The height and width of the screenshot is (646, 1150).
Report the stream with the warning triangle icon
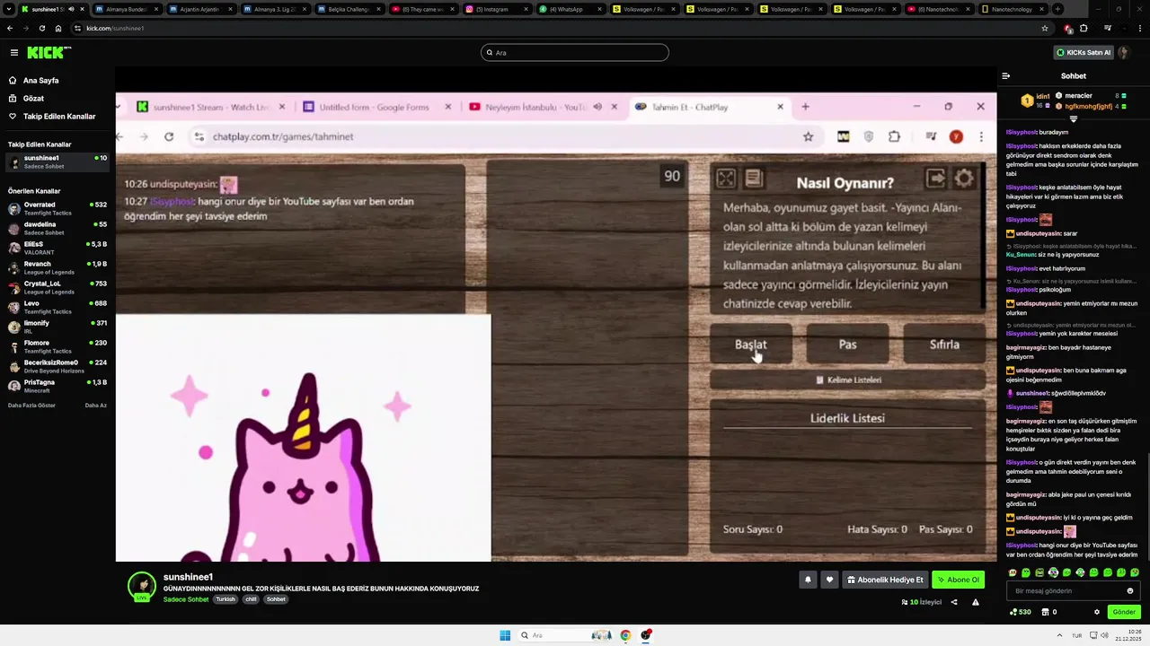click(x=976, y=602)
